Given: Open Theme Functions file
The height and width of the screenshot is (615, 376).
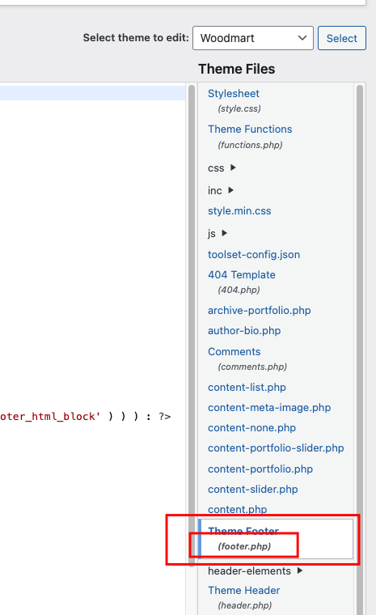Looking at the screenshot, I should [x=250, y=129].
